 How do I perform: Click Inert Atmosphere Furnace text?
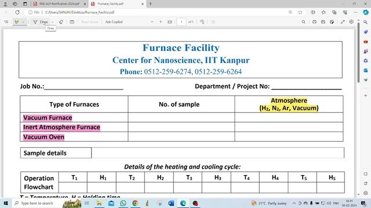[61, 127]
